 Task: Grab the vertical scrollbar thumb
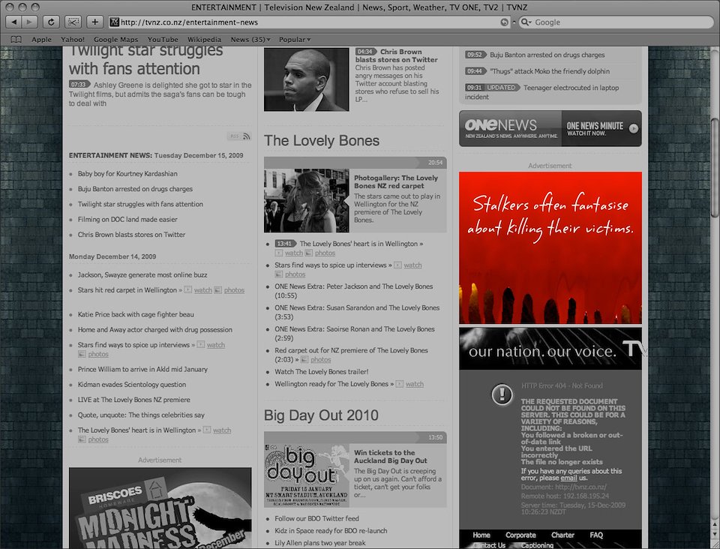coord(715,168)
